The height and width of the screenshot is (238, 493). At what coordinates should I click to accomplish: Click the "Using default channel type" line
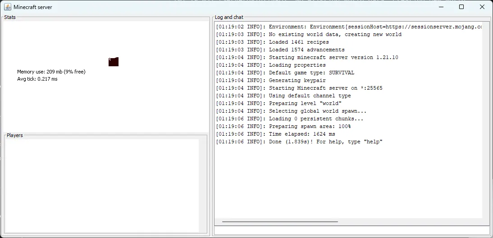[283, 96]
